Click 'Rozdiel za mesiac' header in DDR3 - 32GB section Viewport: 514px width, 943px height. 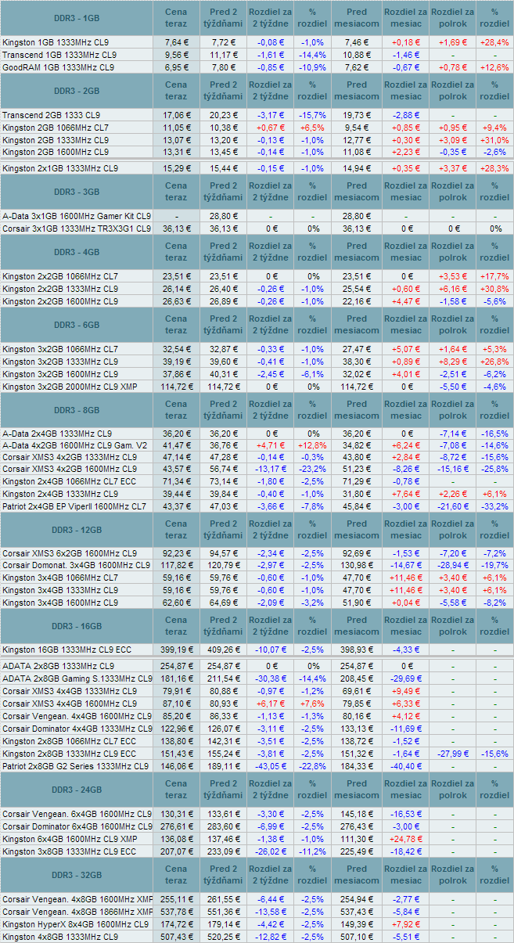pos(405,874)
